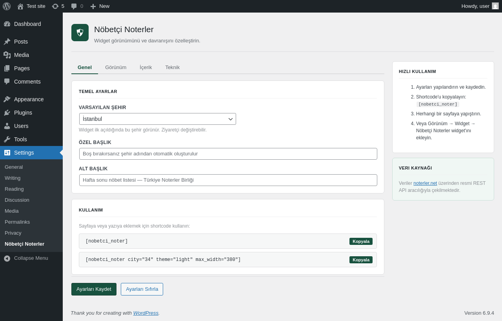This screenshot has width=502, height=321.
Task: Open the comments bubble icon in the admin bar
Action: coord(74,6)
